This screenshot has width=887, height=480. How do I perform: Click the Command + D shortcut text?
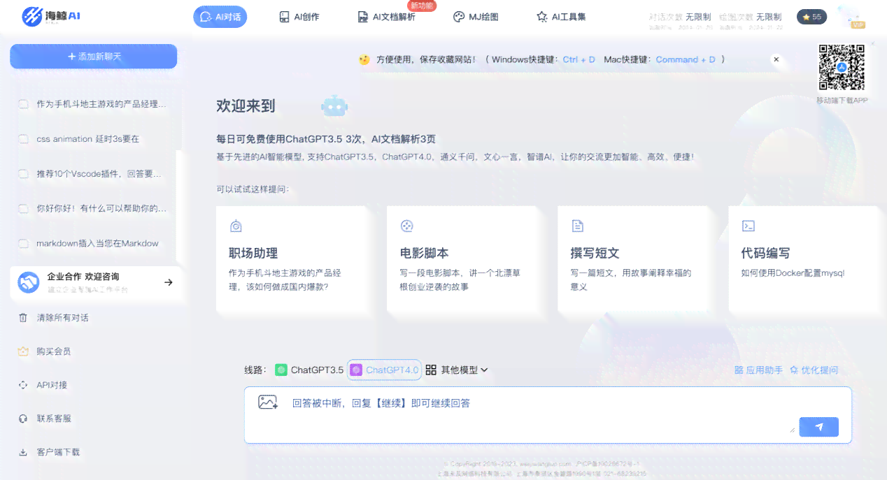(x=686, y=60)
